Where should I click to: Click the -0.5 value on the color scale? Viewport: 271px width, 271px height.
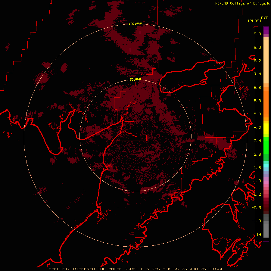coord(256,207)
